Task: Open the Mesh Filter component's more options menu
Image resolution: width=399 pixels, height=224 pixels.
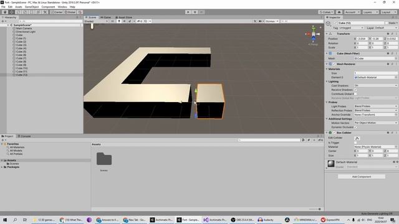Action: tap(397, 54)
